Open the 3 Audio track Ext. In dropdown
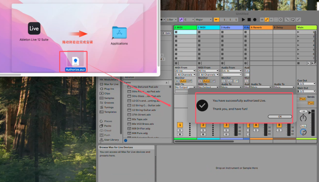The image size is (319, 182). [x=231, y=71]
